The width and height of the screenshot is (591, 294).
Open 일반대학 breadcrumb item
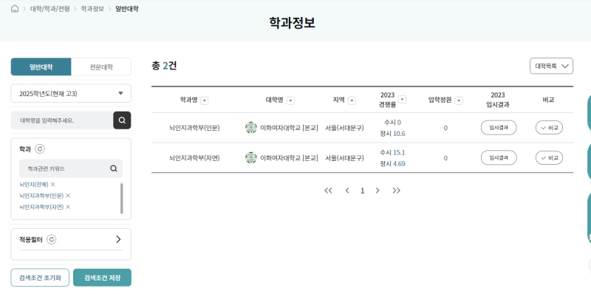click(127, 9)
